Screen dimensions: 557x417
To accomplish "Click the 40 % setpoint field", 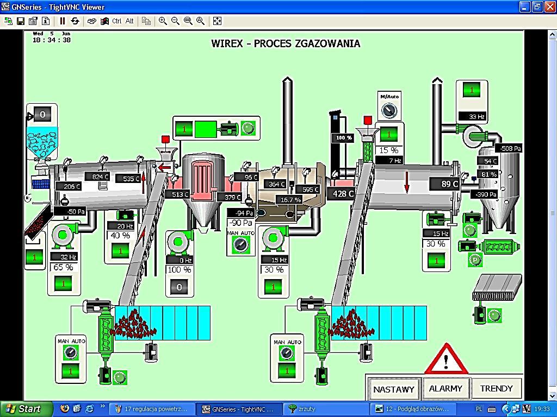I will pyautogui.click(x=121, y=236).
